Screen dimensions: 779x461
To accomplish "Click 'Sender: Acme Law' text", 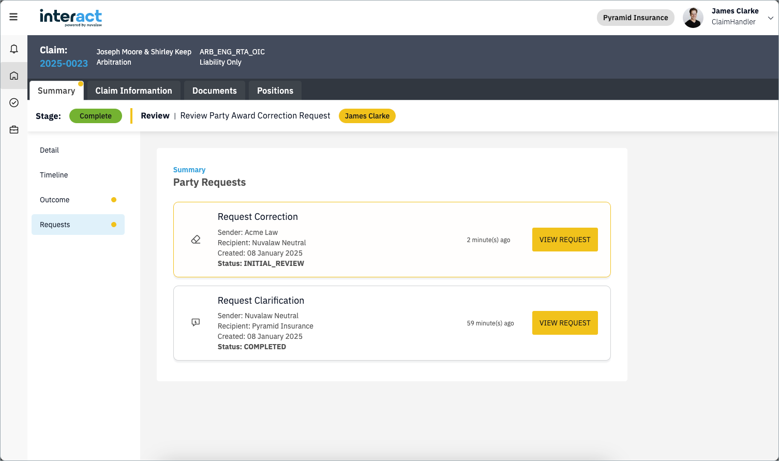I will [x=248, y=232].
